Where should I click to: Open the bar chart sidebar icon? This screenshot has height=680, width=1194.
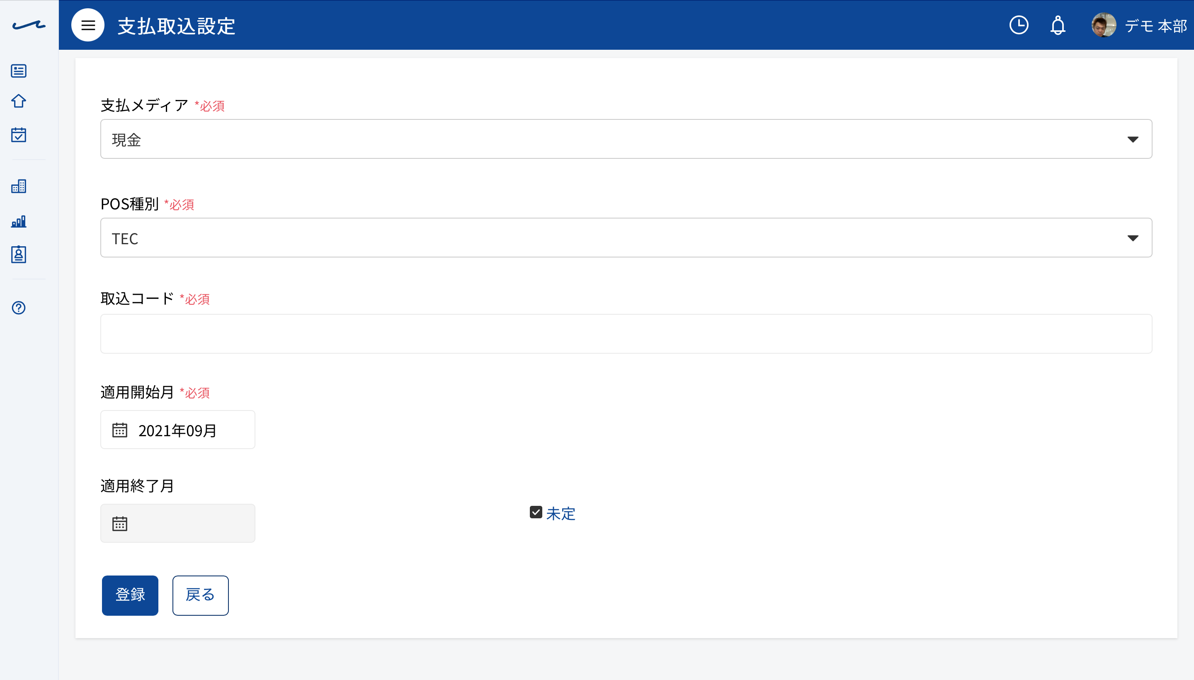(x=19, y=221)
